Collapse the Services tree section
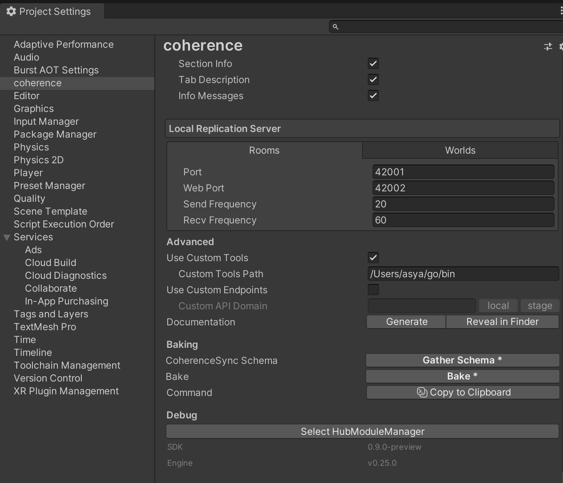563x483 pixels. 7,237
